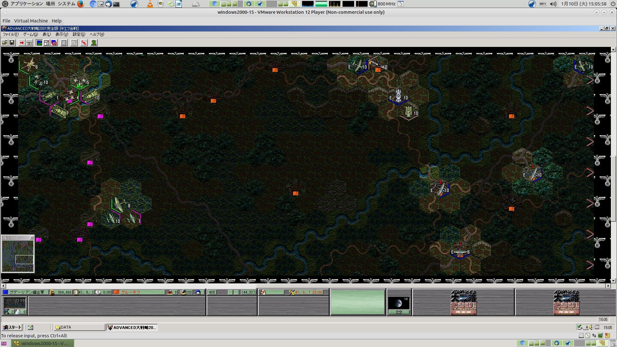
Task: Open the ヘルプ(H) menu
Action: click(x=97, y=34)
